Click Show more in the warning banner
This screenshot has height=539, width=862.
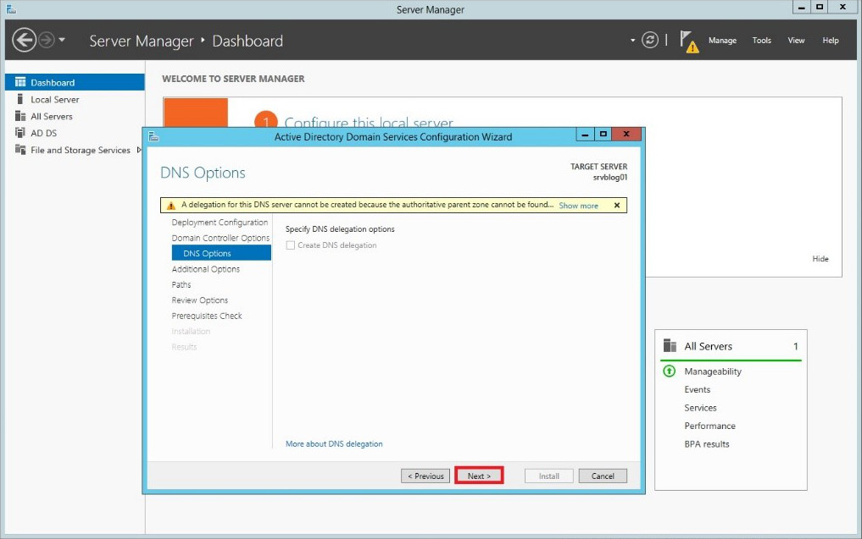coord(578,206)
